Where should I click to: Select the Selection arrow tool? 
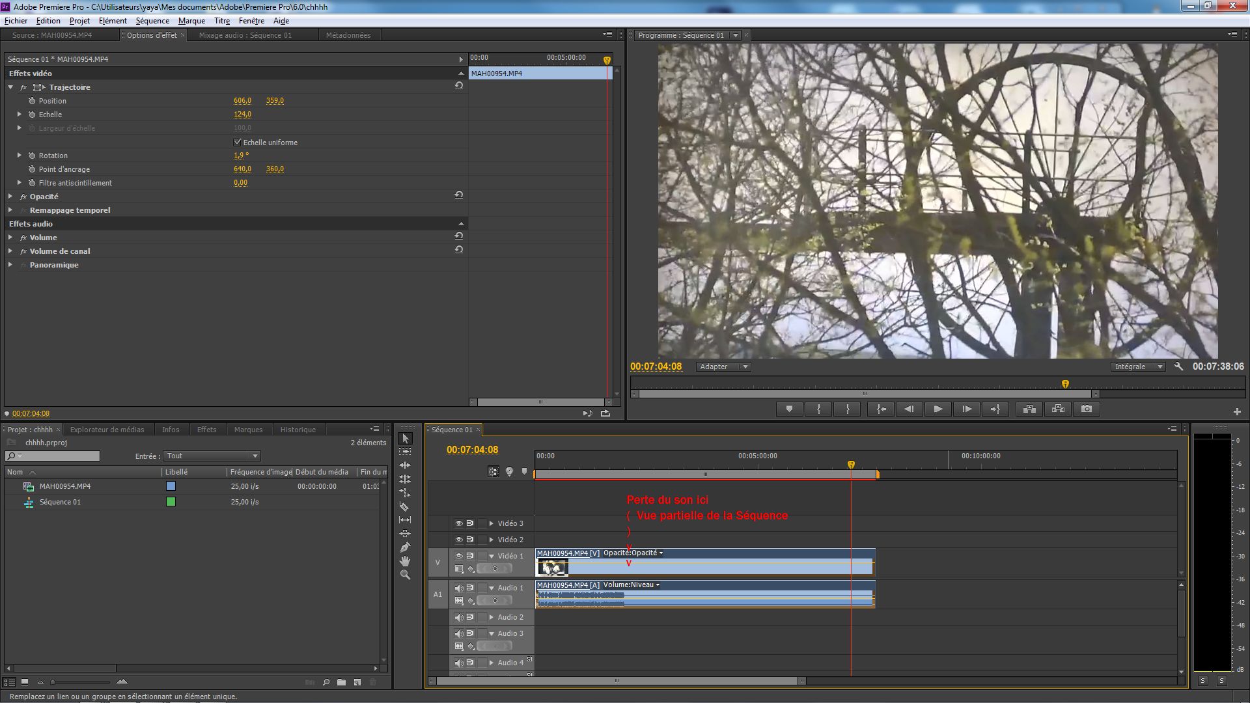[405, 438]
